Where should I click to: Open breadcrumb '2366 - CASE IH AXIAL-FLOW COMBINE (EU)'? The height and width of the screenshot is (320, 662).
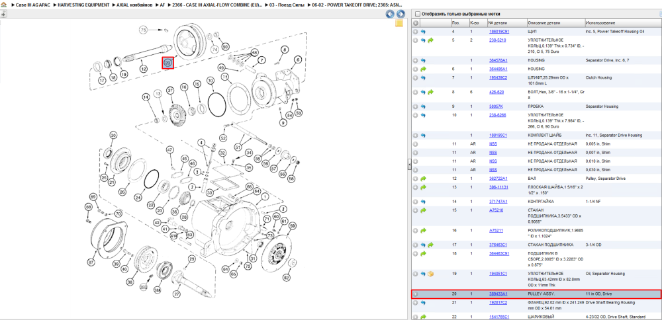(x=217, y=4)
